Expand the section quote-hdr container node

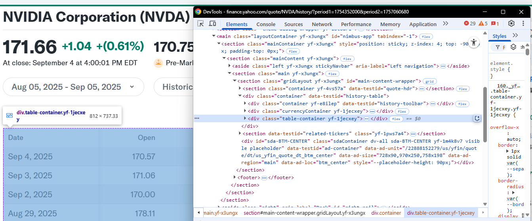(240, 89)
